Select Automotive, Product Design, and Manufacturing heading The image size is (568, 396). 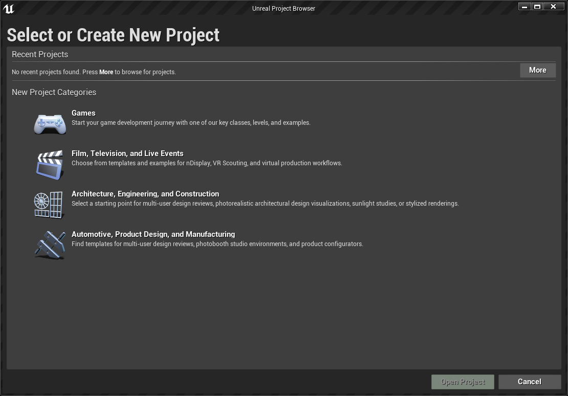[153, 234]
